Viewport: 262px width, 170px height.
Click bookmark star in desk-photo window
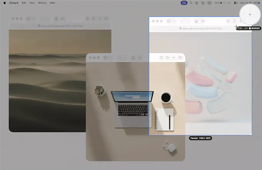pyautogui.click(x=140, y=58)
